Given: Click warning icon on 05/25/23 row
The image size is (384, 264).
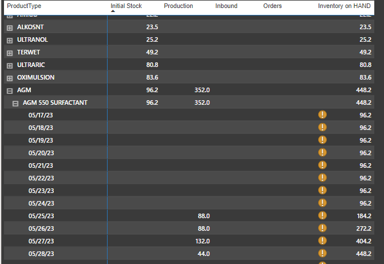Looking at the screenshot, I should coord(322,215).
